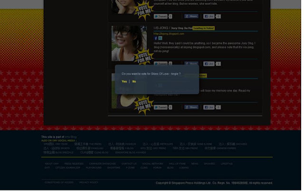Open PRESS RELEASES in footer menu
304x191 pixels.
(x=74, y=164)
